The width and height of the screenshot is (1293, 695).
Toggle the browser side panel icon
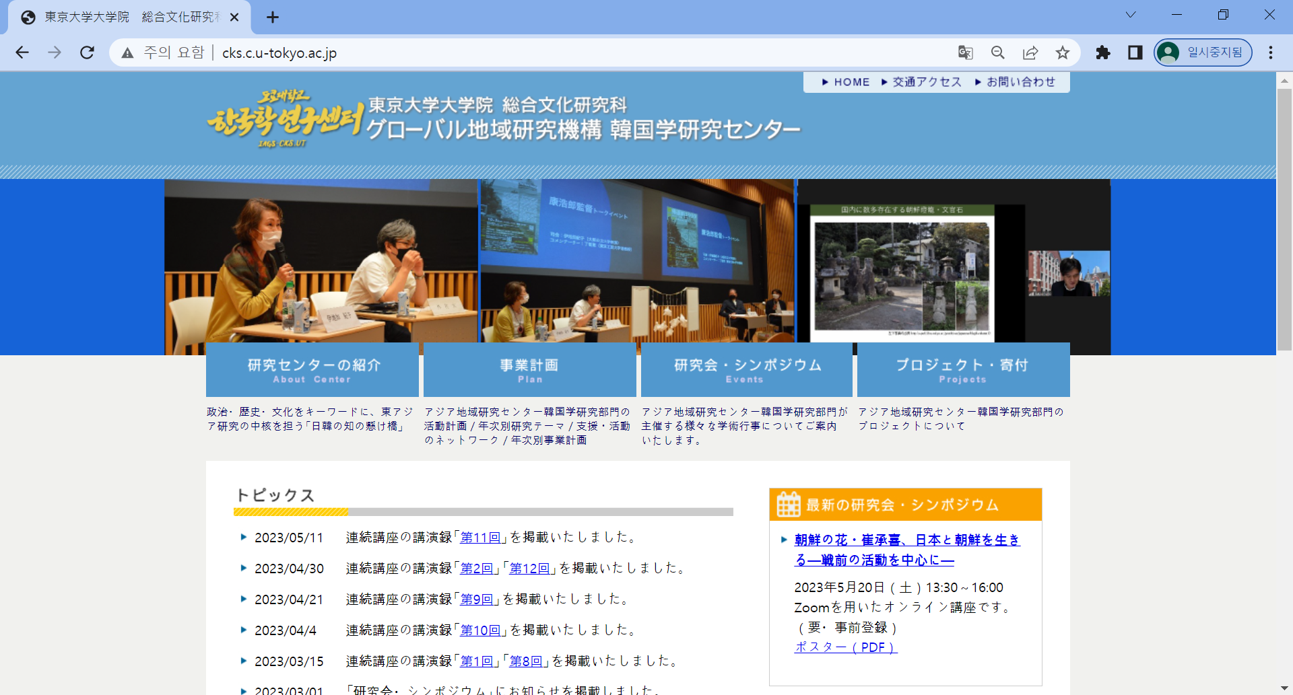coord(1135,52)
